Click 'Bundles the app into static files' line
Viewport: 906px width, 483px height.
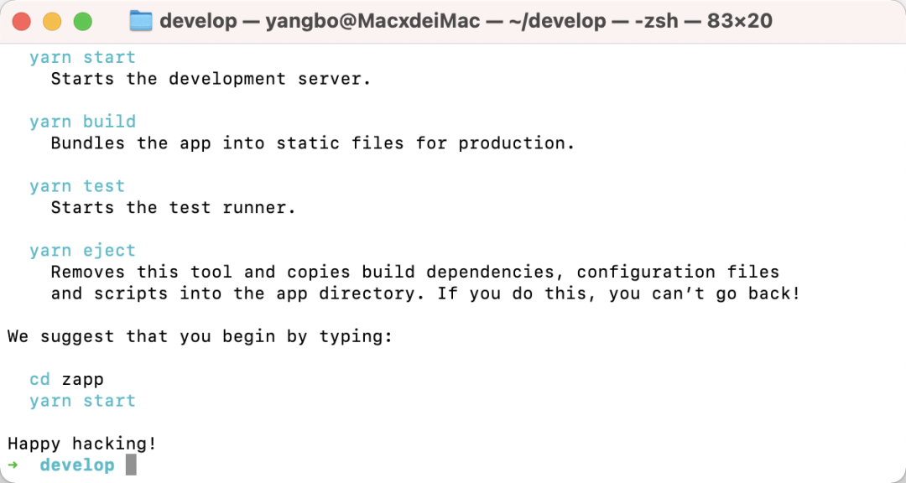coord(313,143)
